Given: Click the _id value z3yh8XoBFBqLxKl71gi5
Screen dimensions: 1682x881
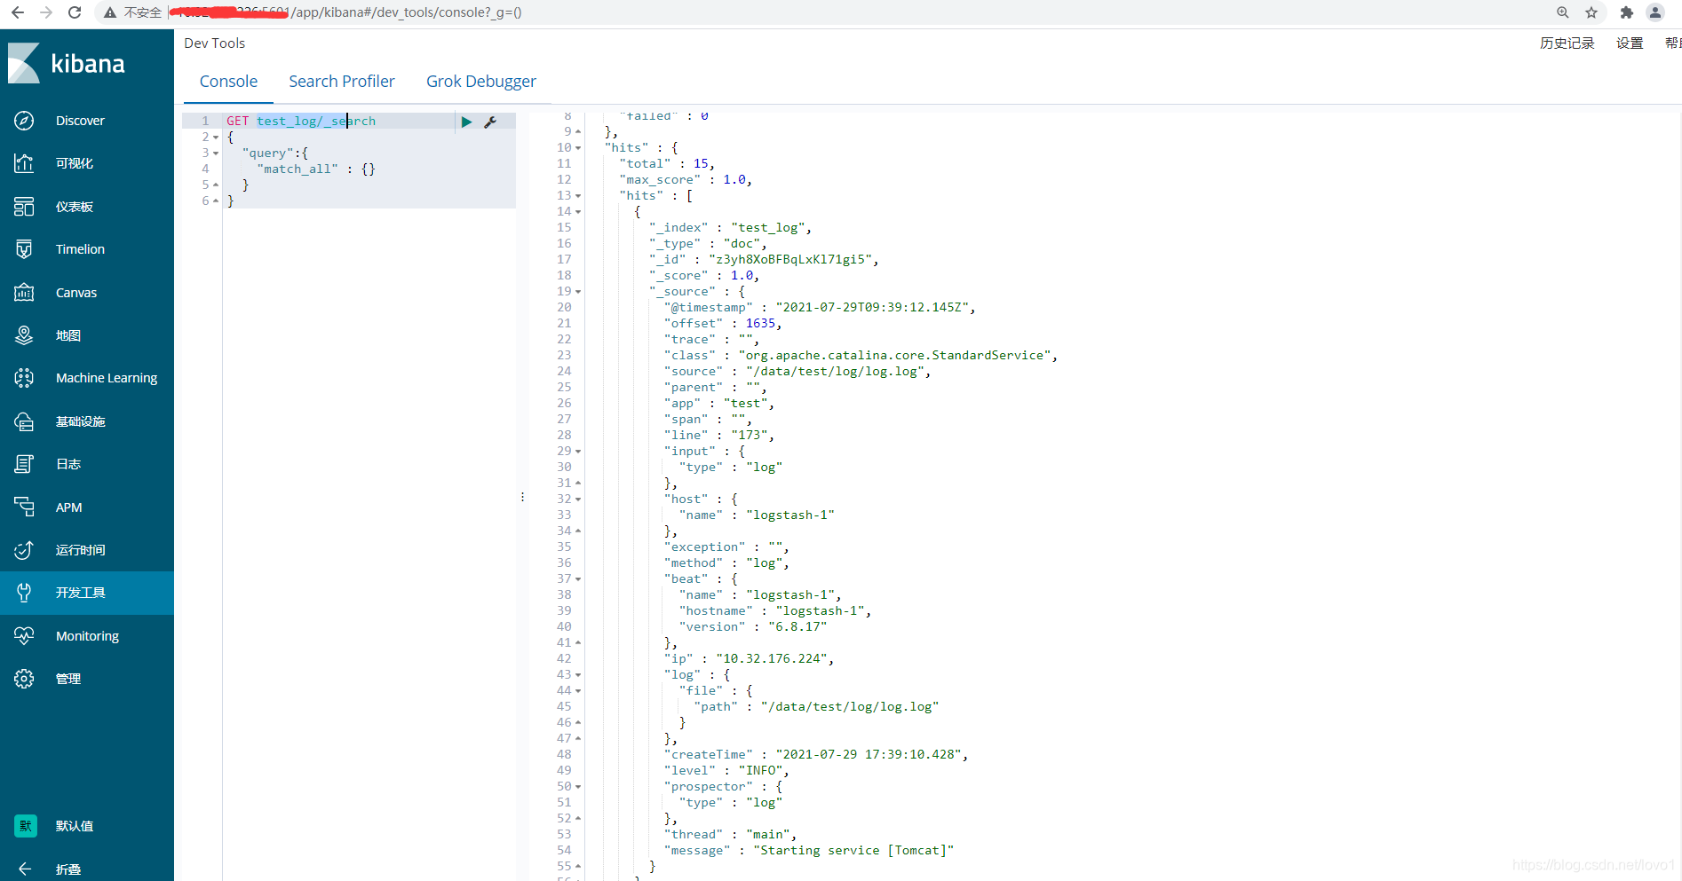Looking at the screenshot, I should [794, 260].
